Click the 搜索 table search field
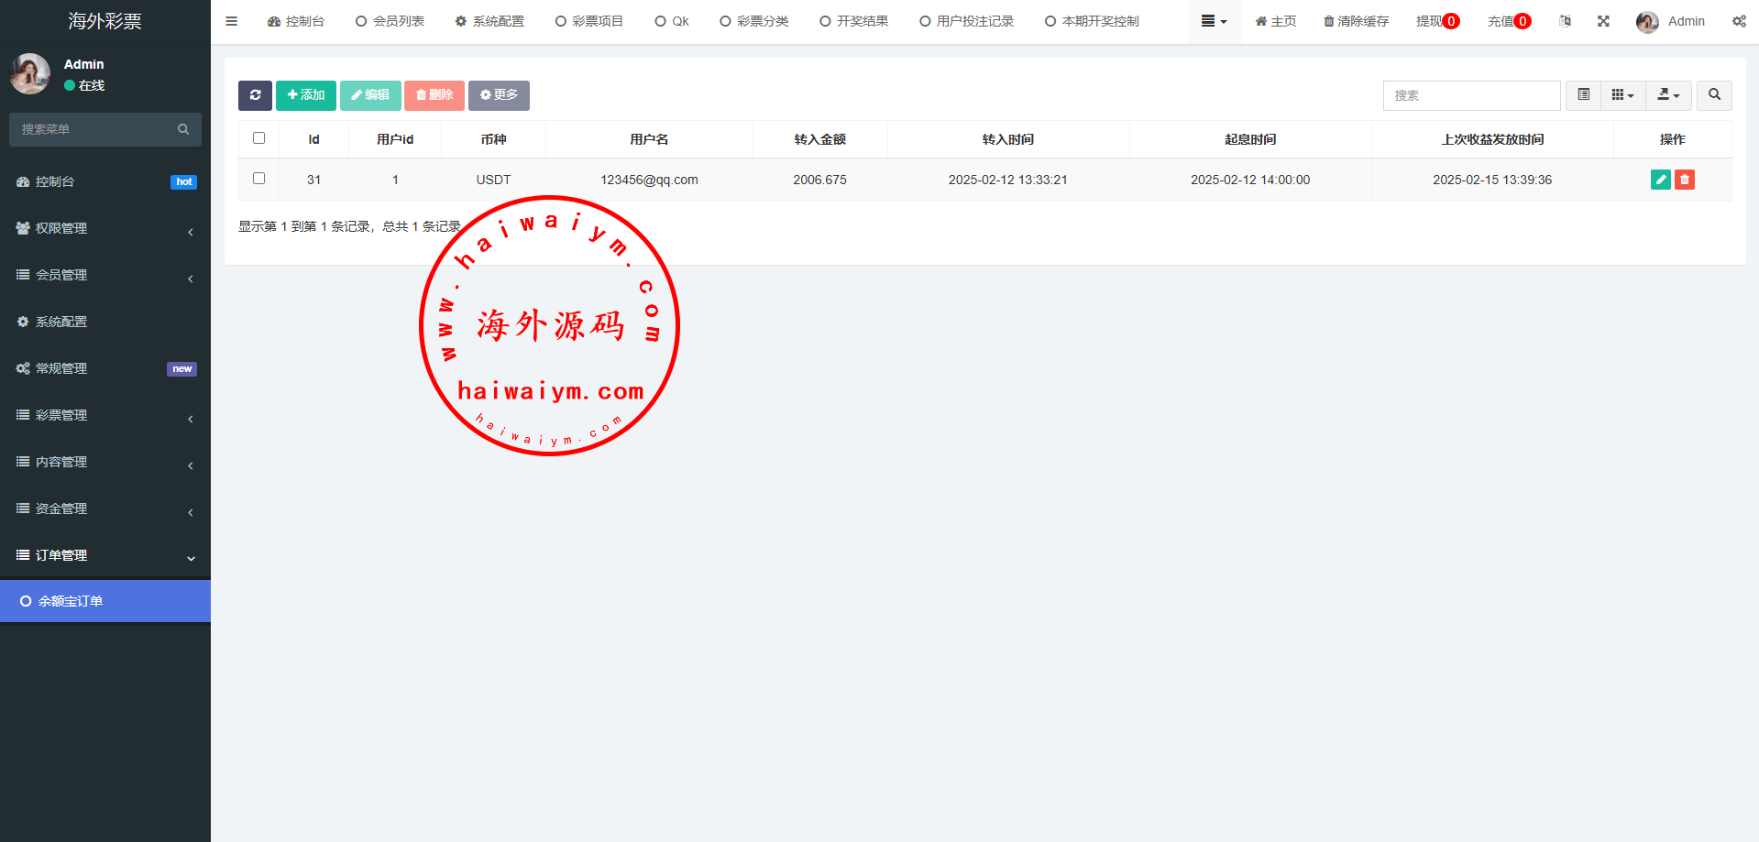This screenshot has height=842, width=1759. (1470, 95)
